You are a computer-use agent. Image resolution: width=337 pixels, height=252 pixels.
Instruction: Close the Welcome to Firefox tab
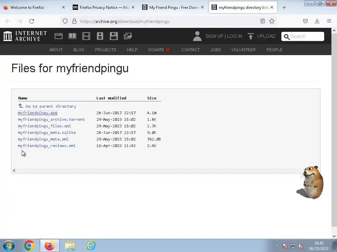(x=64, y=7)
